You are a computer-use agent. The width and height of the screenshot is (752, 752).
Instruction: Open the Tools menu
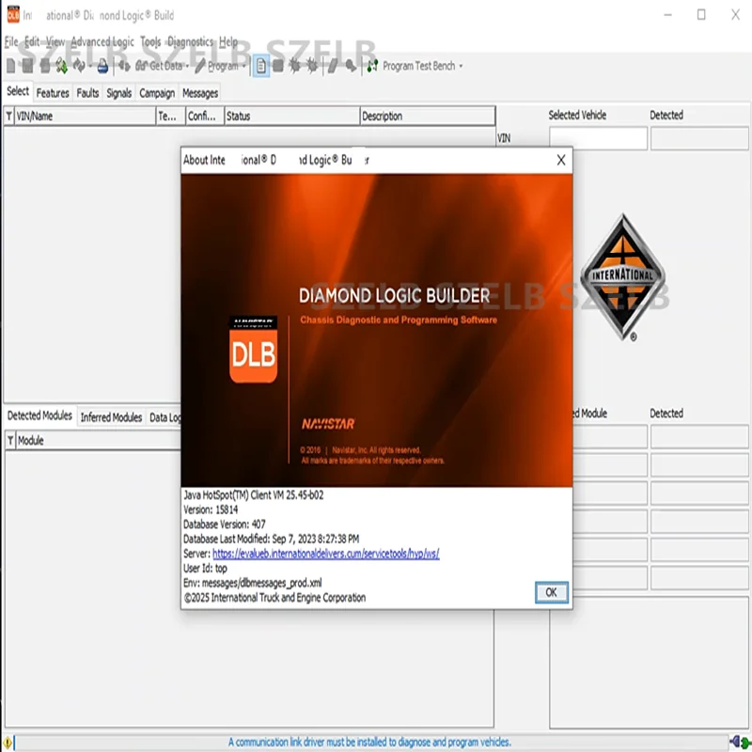coord(150,41)
